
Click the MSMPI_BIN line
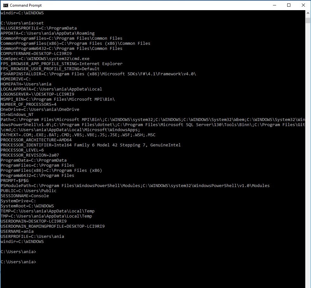tap(58, 99)
